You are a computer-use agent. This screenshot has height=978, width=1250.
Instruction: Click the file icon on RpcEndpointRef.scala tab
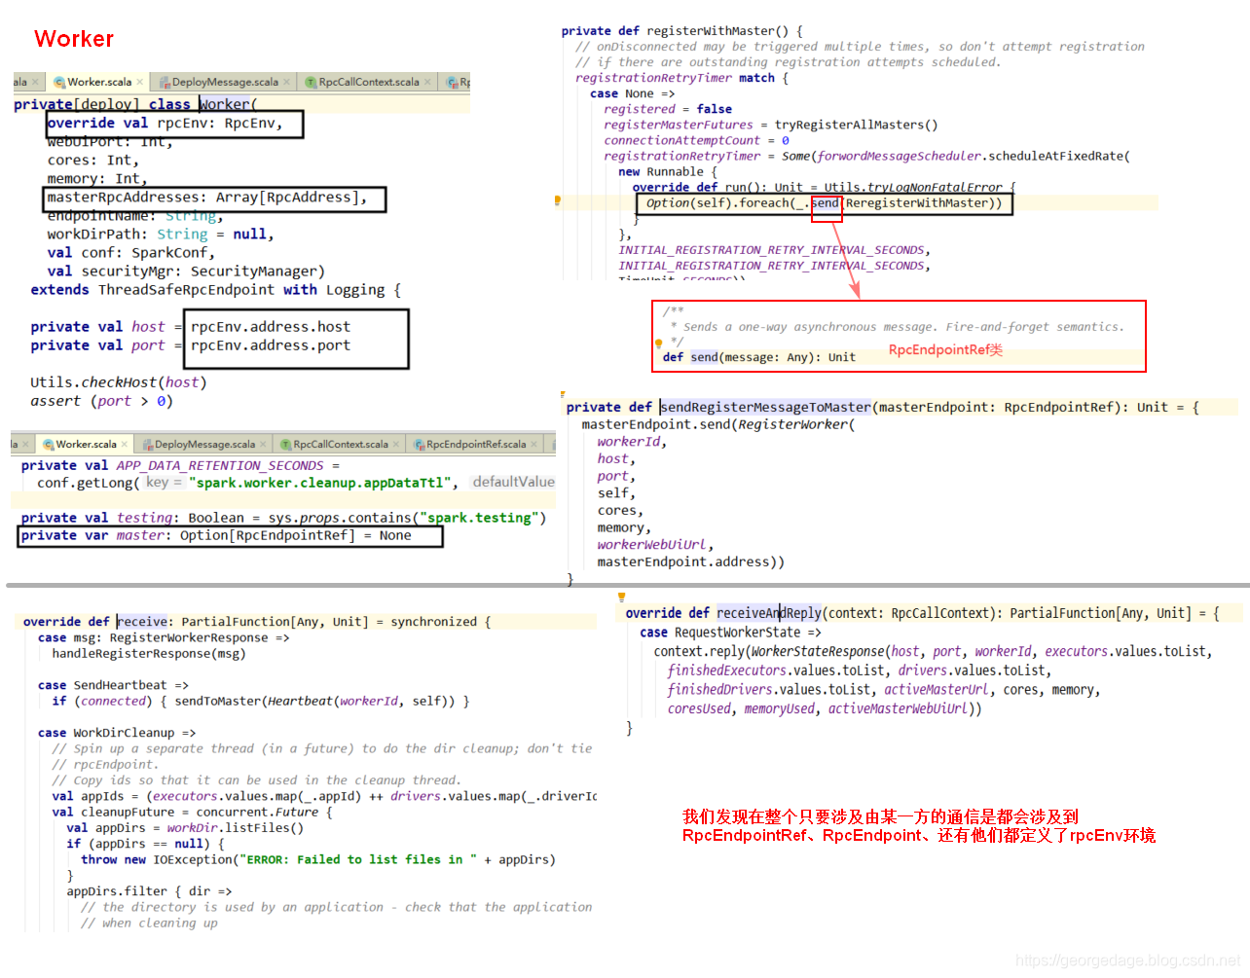(420, 444)
